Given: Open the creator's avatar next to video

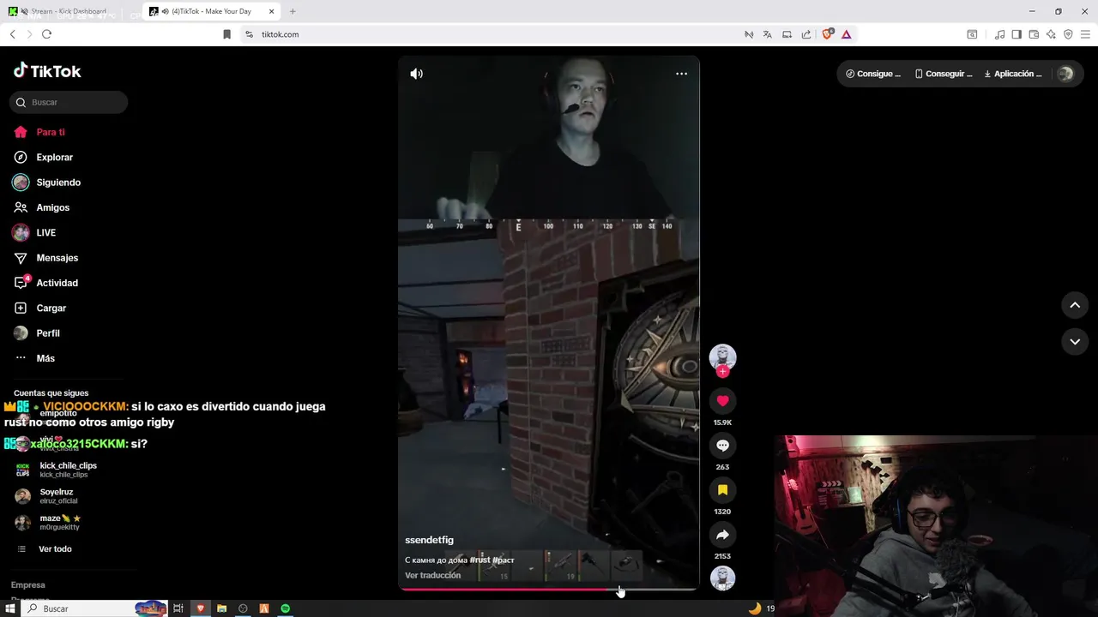Looking at the screenshot, I should point(722,357).
